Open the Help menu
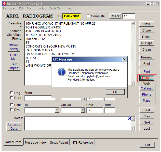Viewport: 161px width, 152px height. [69, 8]
